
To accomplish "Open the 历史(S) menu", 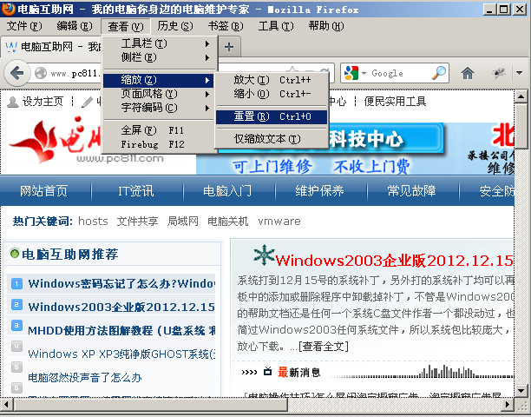I will click(x=175, y=26).
